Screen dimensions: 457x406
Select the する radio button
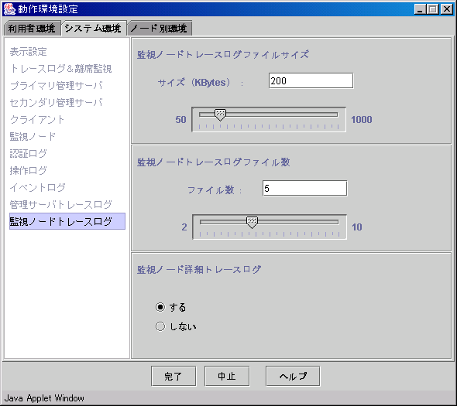point(160,307)
